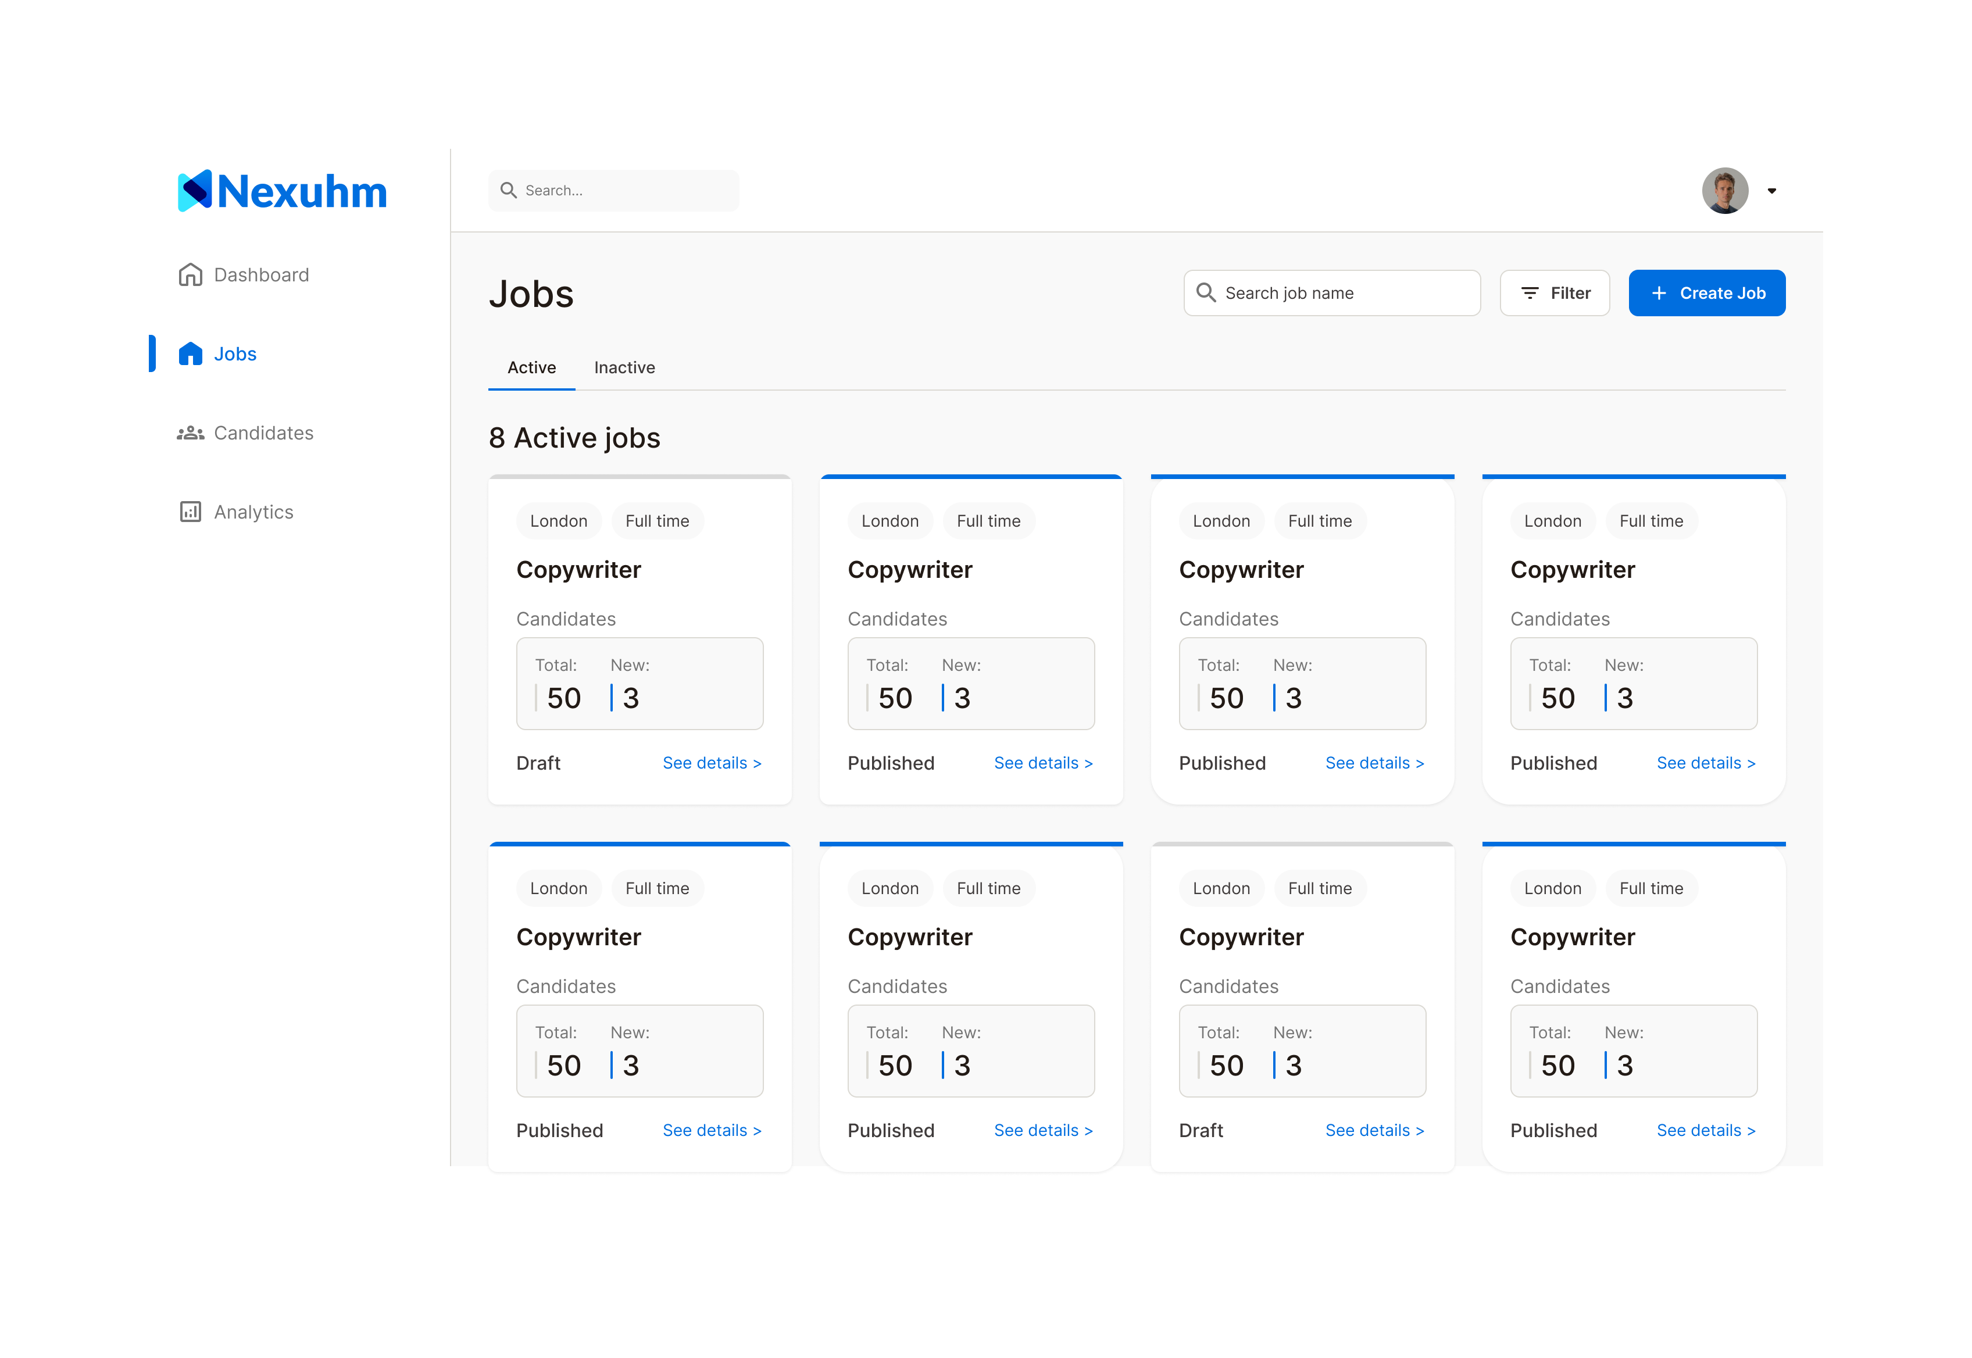Viewport: 1972px width, 1358px height.
Task: Switch to the Inactive tab
Action: [624, 367]
